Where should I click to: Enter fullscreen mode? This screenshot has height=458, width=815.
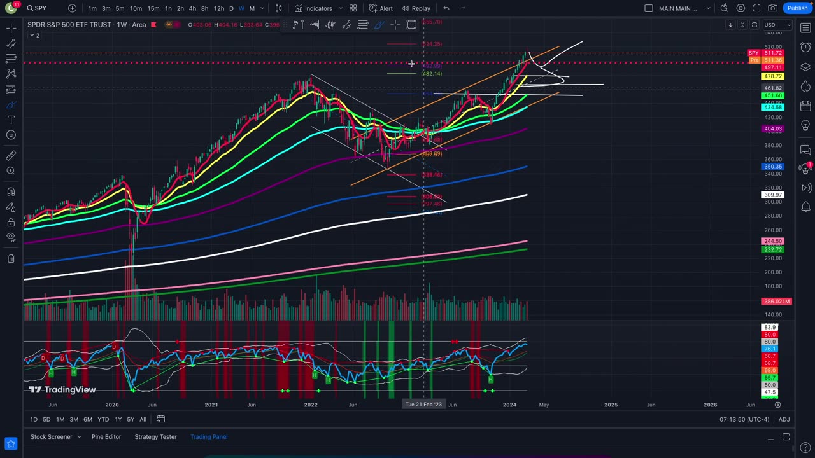point(756,8)
